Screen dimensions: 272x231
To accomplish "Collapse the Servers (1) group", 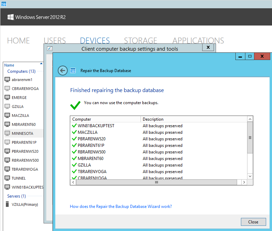I will tap(17, 196).
